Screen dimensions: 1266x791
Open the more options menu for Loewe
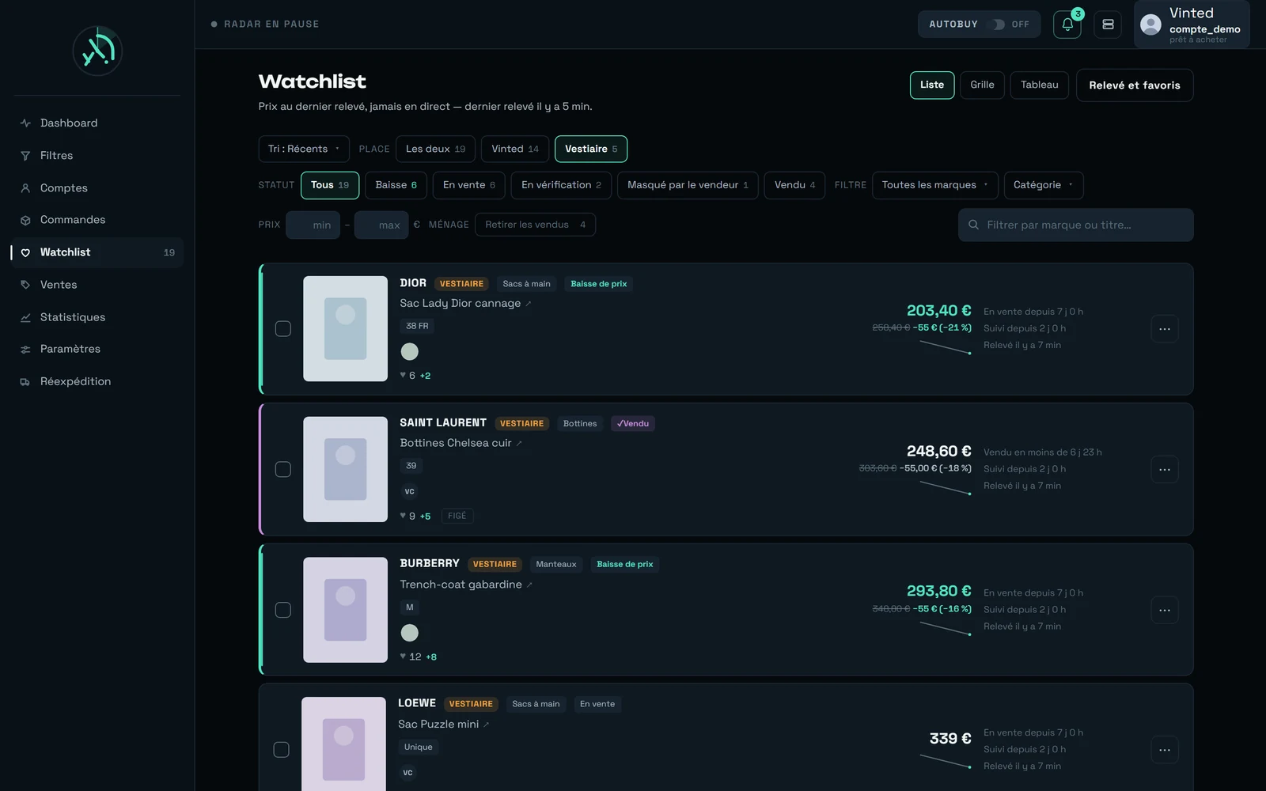[x=1165, y=750]
